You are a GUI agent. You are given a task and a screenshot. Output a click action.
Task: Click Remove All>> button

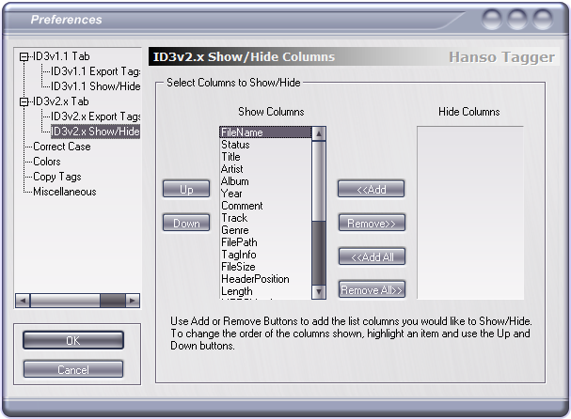[x=372, y=289]
